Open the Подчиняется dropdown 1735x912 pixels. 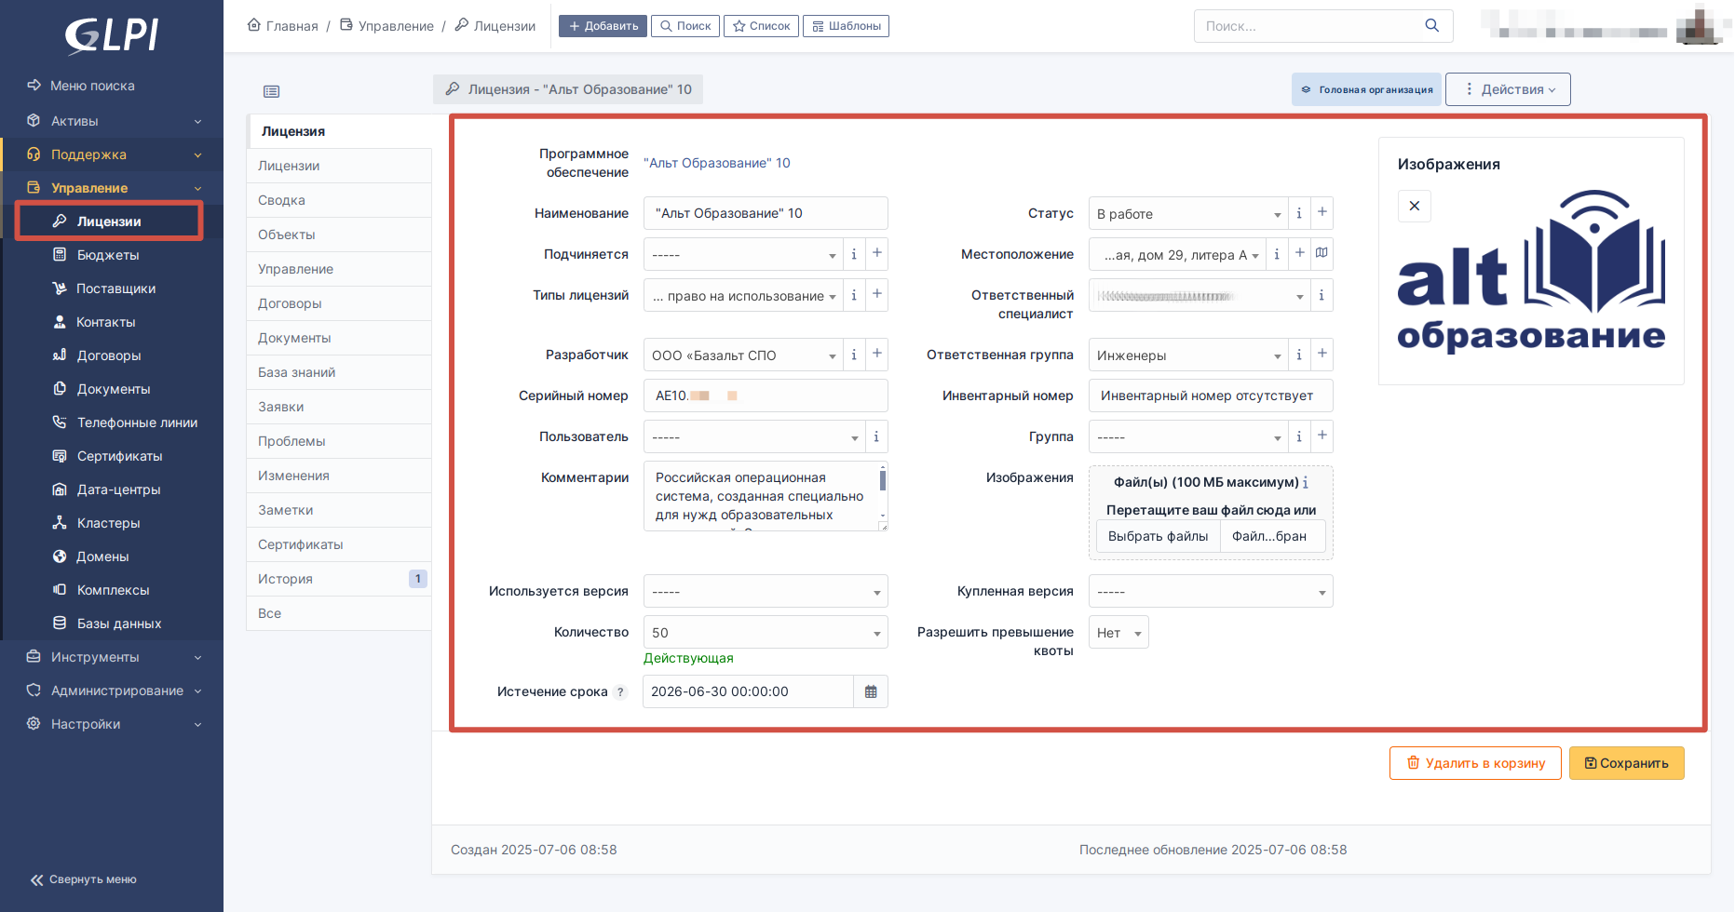[743, 254]
